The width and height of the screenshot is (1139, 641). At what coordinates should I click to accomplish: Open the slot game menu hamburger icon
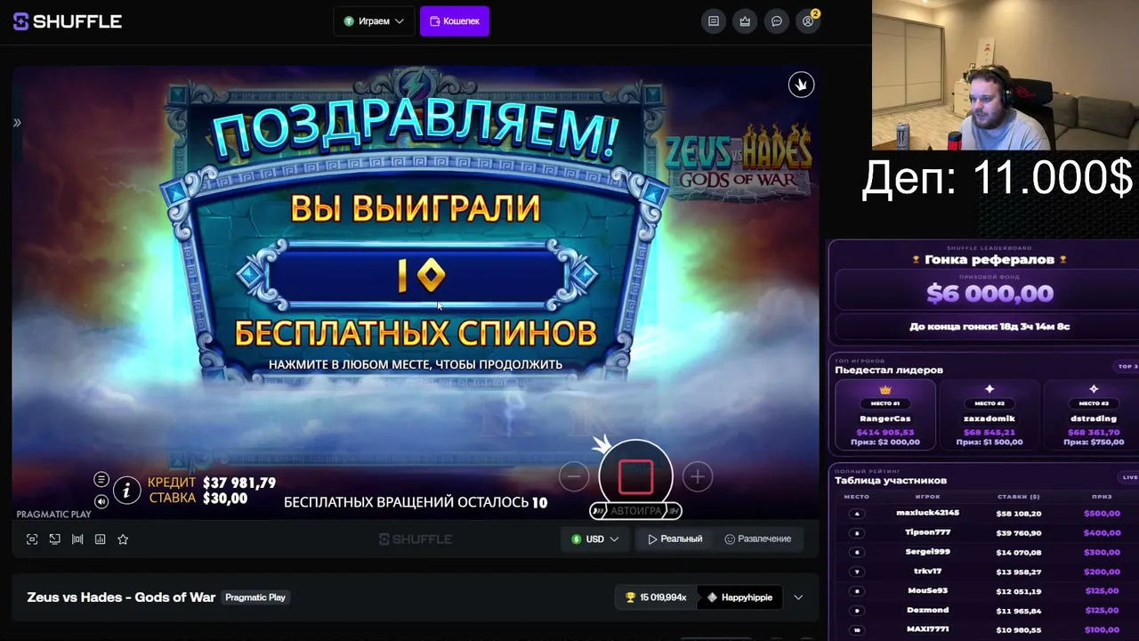click(x=101, y=479)
